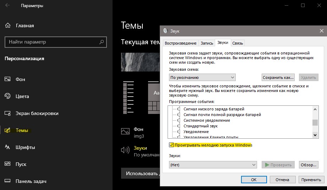Click the back arrow in Параметры window
327x190 pixels.
click(x=7, y=5)
